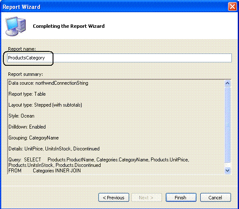Click the Data source line in summary
This screenshot has width=239, height=209.
[x=48, y=83]
